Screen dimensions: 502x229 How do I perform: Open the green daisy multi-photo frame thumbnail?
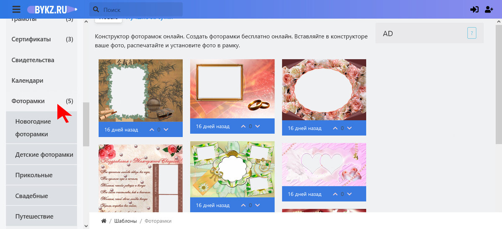pos(232,169)
